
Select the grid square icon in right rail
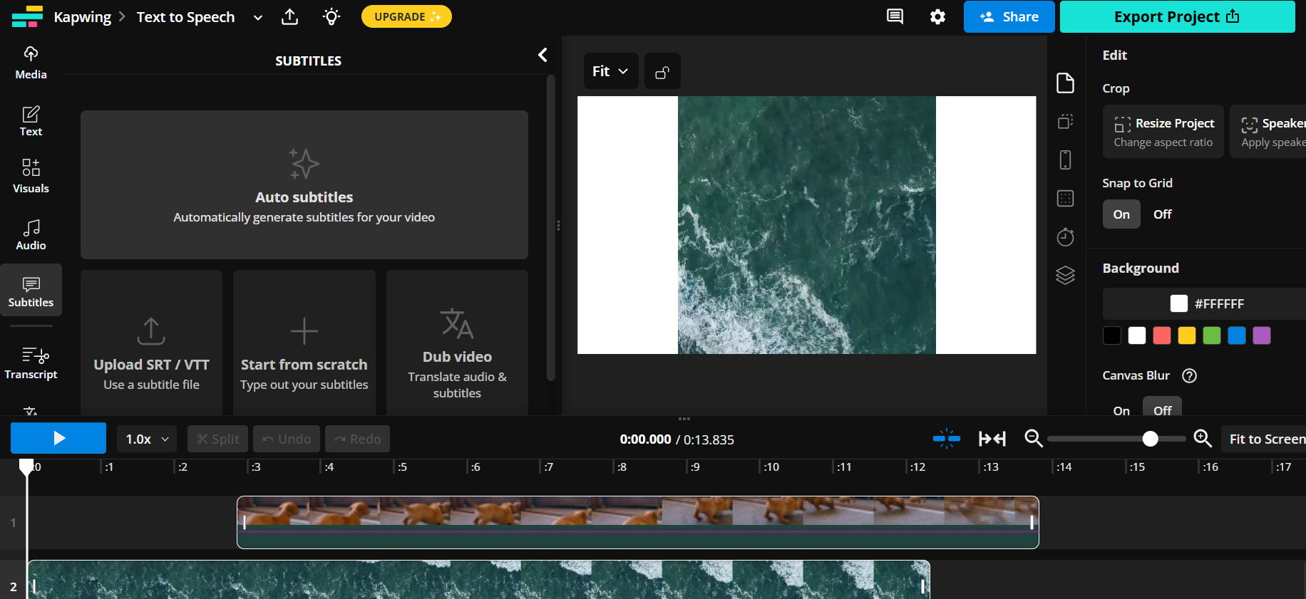1065,198
